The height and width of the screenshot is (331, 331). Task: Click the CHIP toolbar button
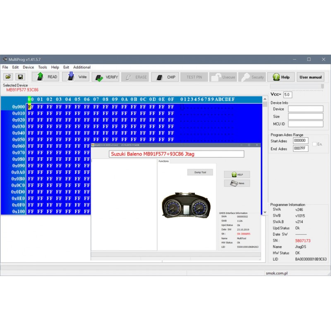(x=165, y=77)
